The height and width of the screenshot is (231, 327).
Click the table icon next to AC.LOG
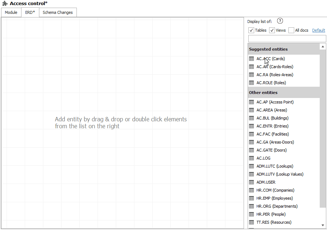pos(251,158)
